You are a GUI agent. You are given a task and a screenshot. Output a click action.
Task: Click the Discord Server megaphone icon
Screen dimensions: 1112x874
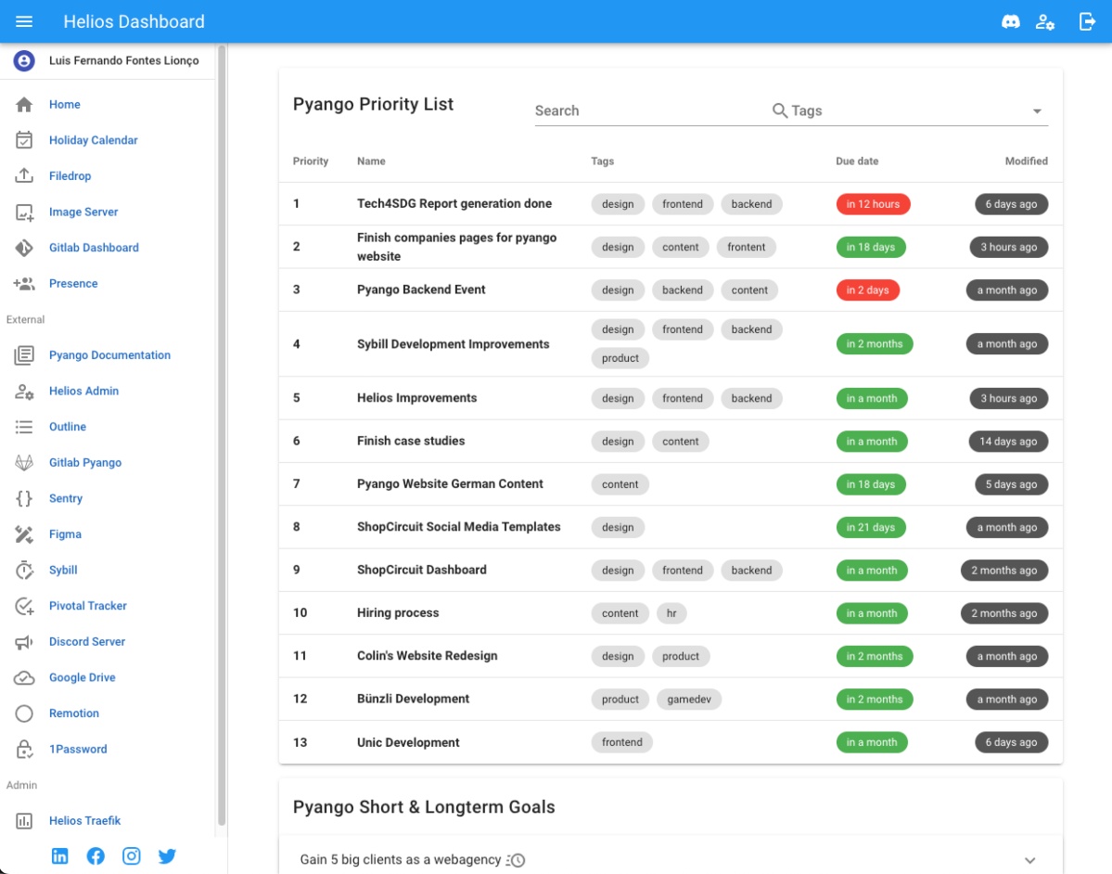coord(24,642)
